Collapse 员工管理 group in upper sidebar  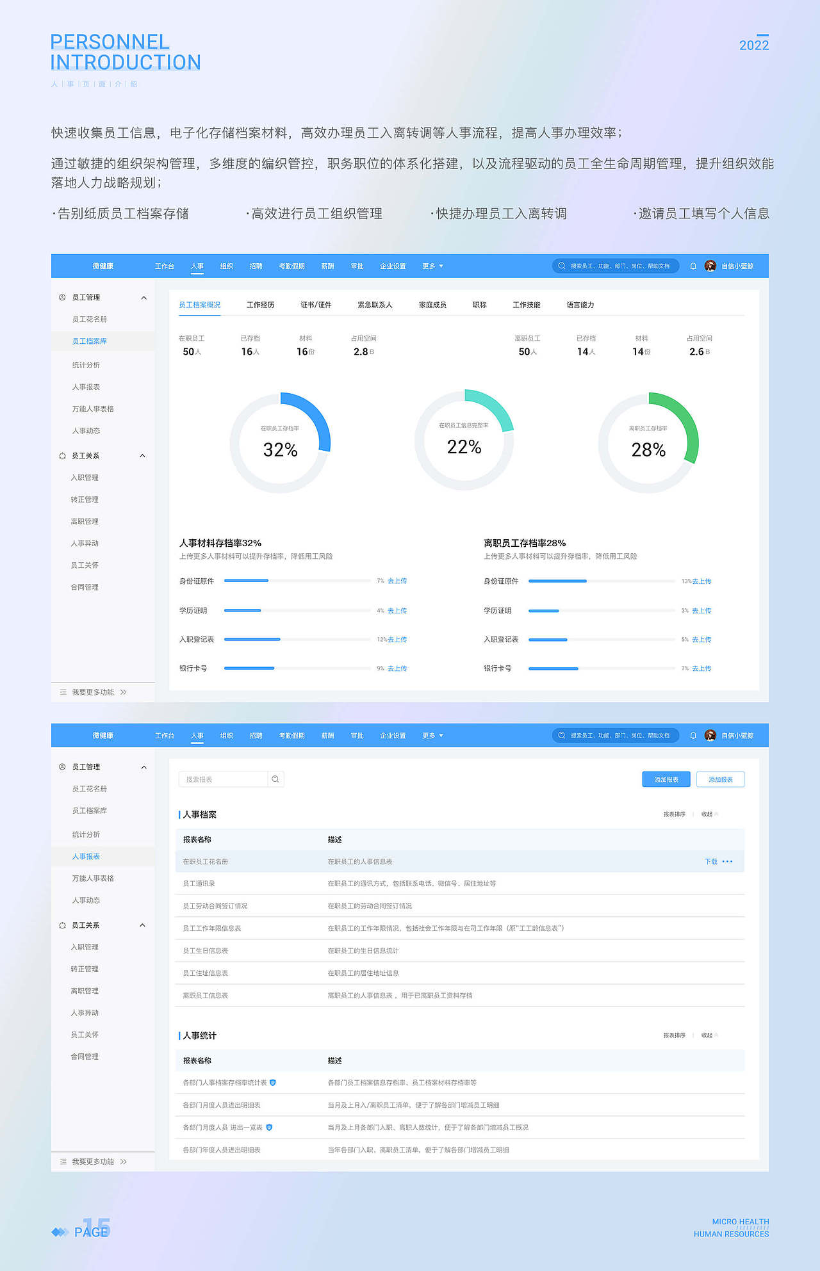(143, 298)
